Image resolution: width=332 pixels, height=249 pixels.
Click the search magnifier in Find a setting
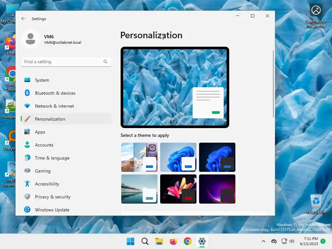(x=105, y=62)
